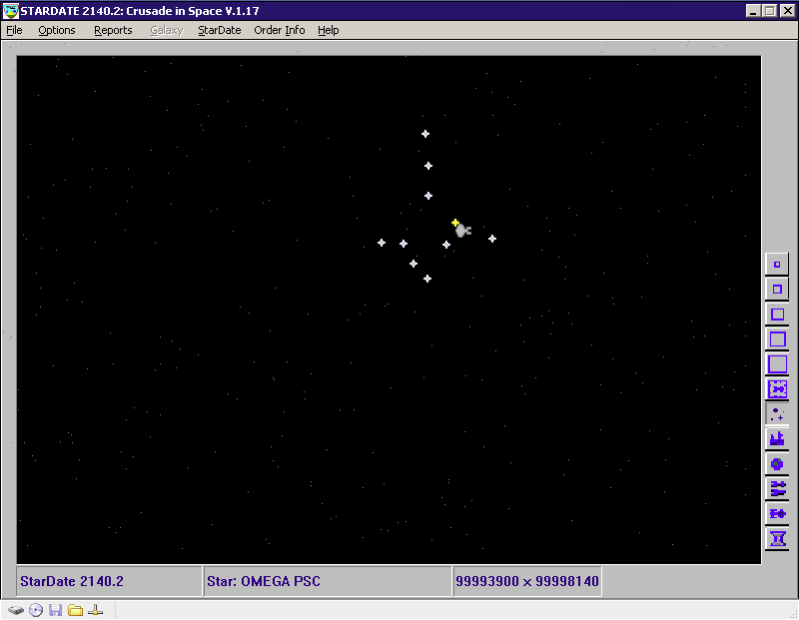This screenshot has height=620, width=799.
Task: Click the yellow open folder icon
Action: click(76, 610)
